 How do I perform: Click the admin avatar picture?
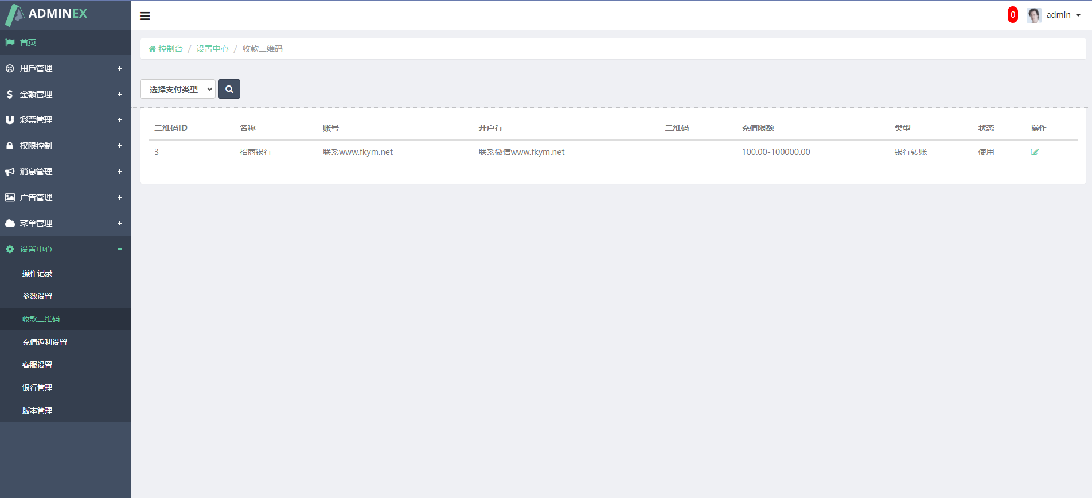tap(1033, 15)
